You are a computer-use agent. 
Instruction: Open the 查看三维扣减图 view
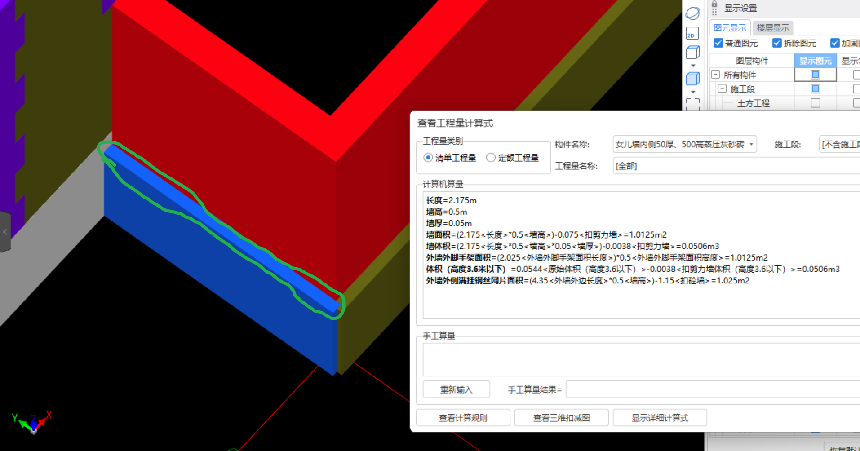pyautogui.click(x=561, y=417)
